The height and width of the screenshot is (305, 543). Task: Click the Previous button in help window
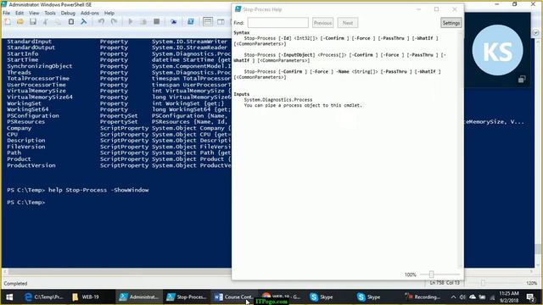pos(322,23)
